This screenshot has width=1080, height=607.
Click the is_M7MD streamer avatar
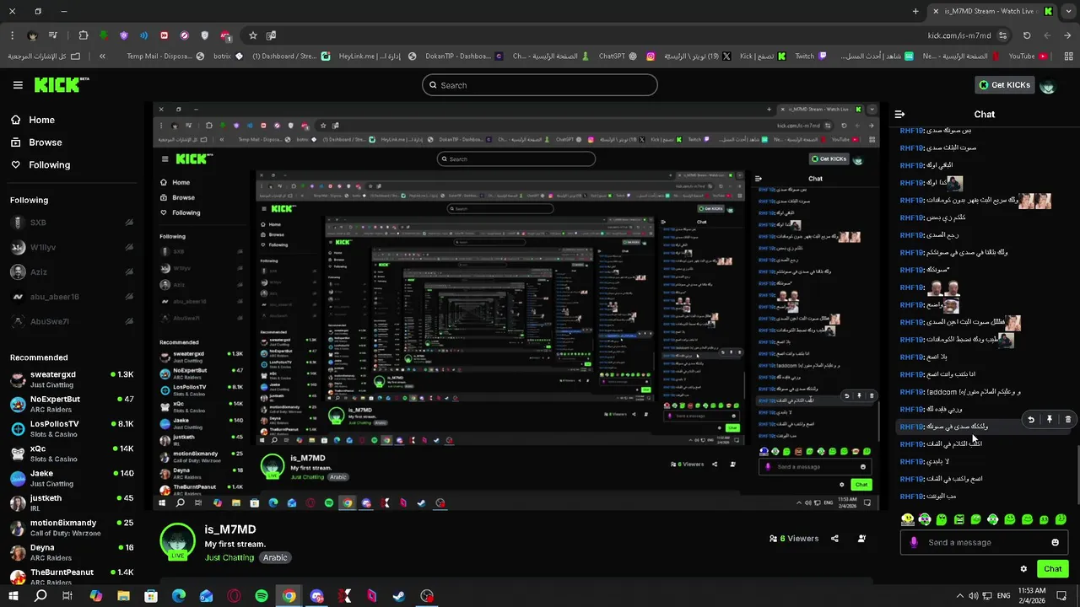[178, 541]
